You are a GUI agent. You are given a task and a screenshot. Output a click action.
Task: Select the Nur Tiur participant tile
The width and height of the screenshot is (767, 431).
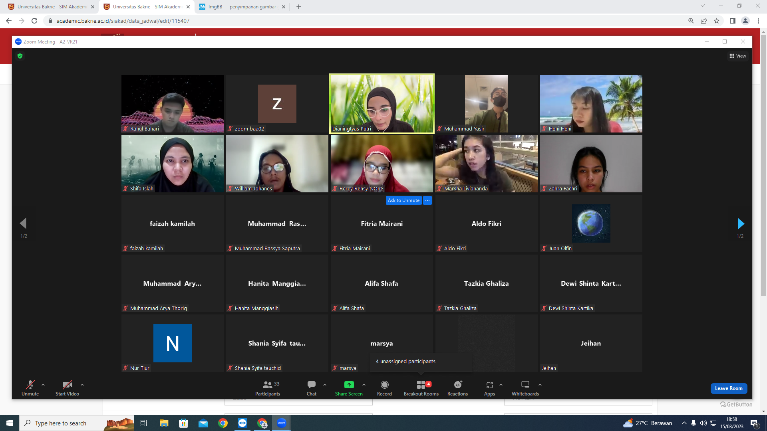(x=173, y=343)
